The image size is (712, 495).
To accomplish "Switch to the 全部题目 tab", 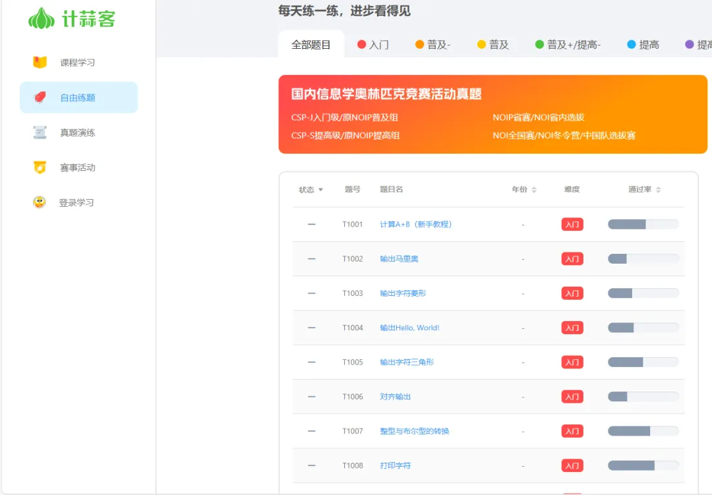I will (311, 45).
